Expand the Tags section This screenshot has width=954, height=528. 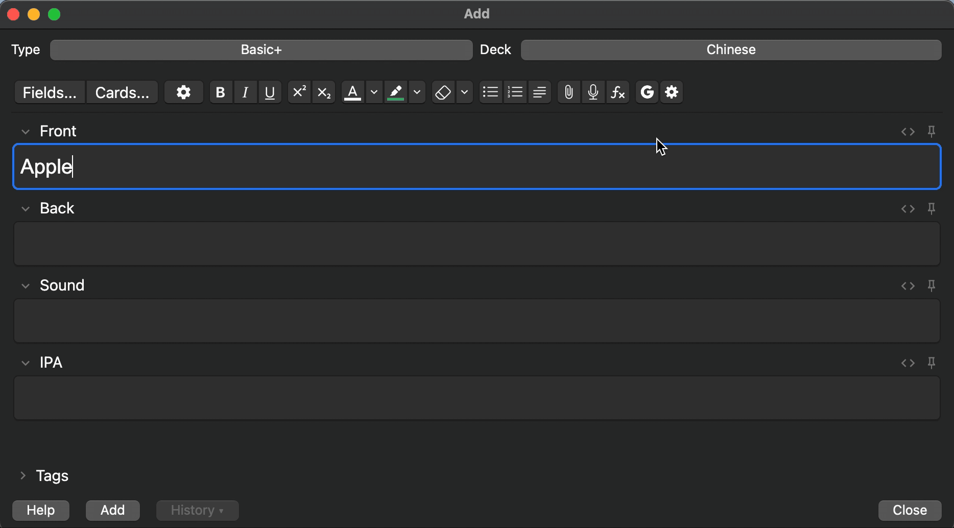pos(23,476)
